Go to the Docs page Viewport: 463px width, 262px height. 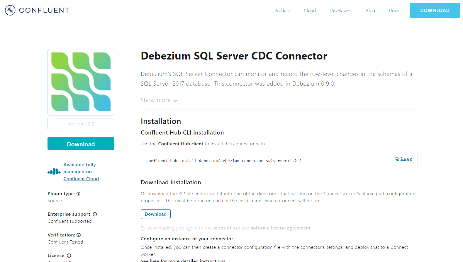point(394,11)
